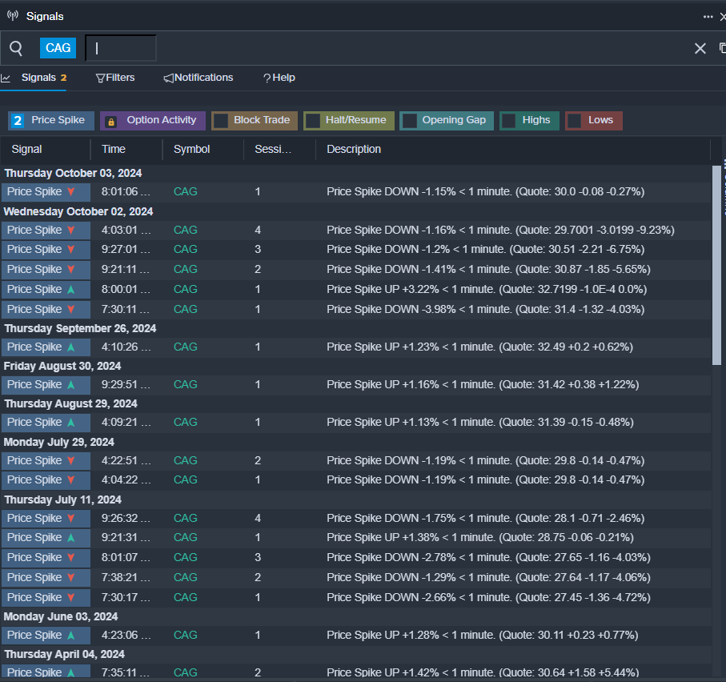Enable the Lows filter checkbox

pyautogui.click(x=575, y=121)
